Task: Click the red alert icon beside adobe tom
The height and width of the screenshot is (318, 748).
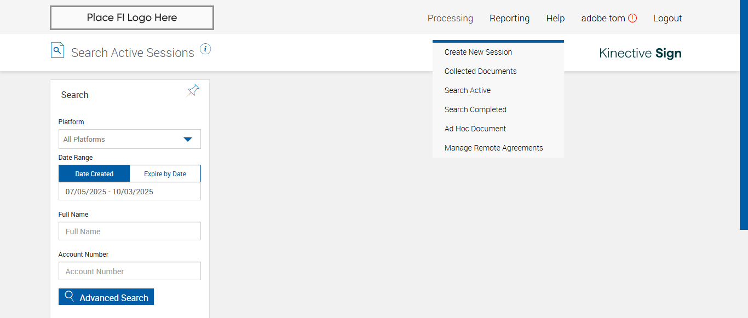Action: 632,18
